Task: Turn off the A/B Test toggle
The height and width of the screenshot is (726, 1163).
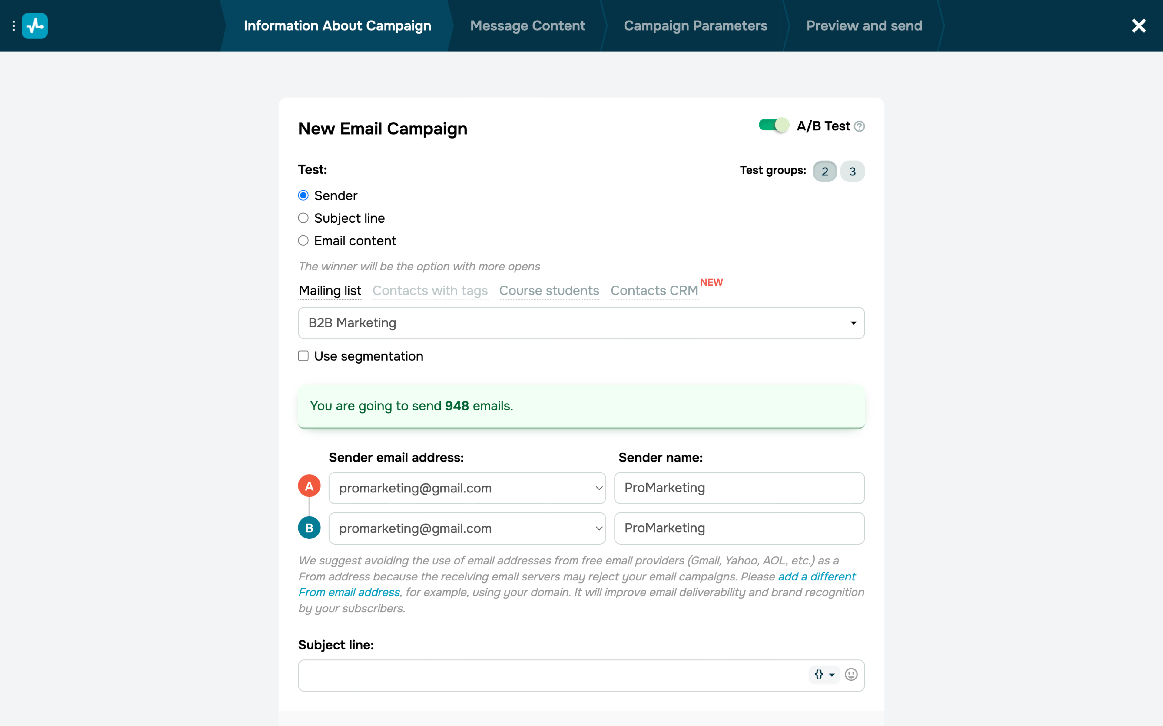Action: (x=773, y=125)
